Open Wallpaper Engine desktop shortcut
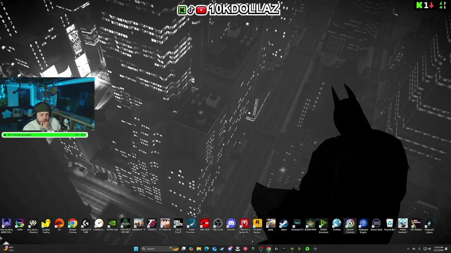This screenshot has width=451, height=253. (x=363, y=226)
